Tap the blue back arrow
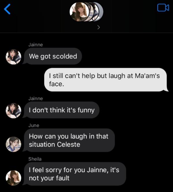Image resolution: width=173 pixels, height=192 pixels. (7, 9)
